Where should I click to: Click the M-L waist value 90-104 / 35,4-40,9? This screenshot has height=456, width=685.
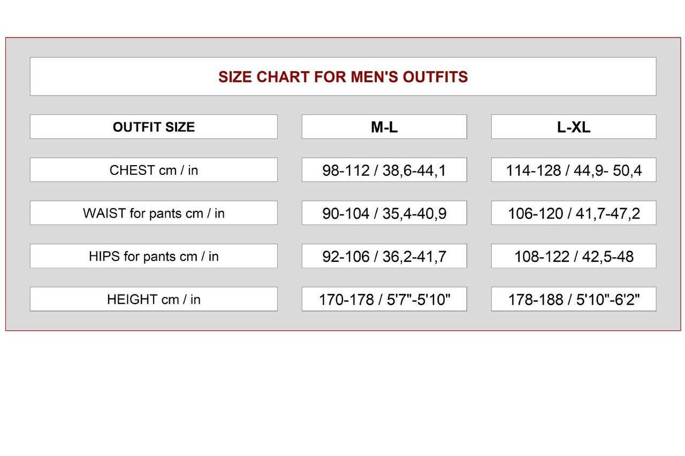pos(384,213)
